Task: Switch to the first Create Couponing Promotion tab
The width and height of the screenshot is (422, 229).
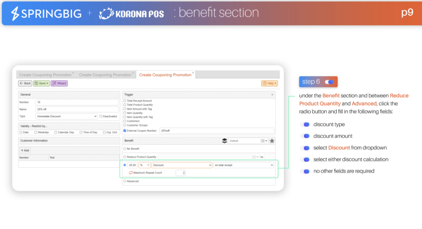Action: pyautogui.click(x=45, y=75)
